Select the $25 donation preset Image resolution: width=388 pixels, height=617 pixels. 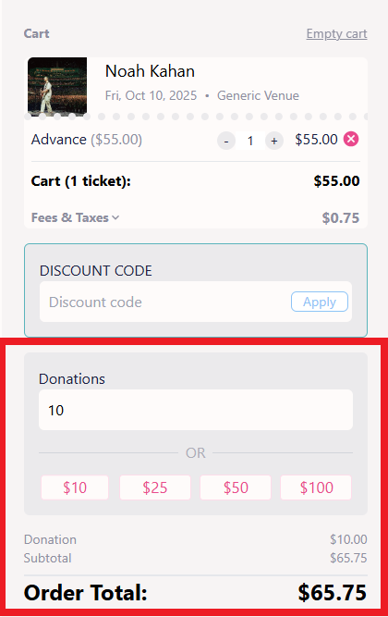155,487
